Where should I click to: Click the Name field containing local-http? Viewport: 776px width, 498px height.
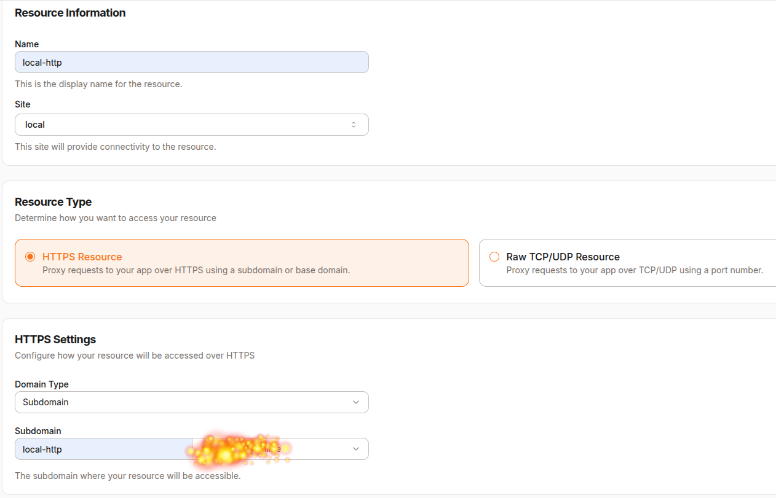192,62
